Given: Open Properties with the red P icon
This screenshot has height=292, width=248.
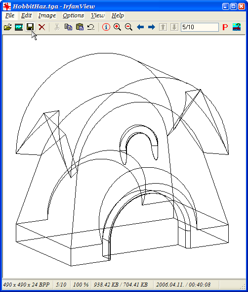Looking at the screenshot, I should coord(225,27).
